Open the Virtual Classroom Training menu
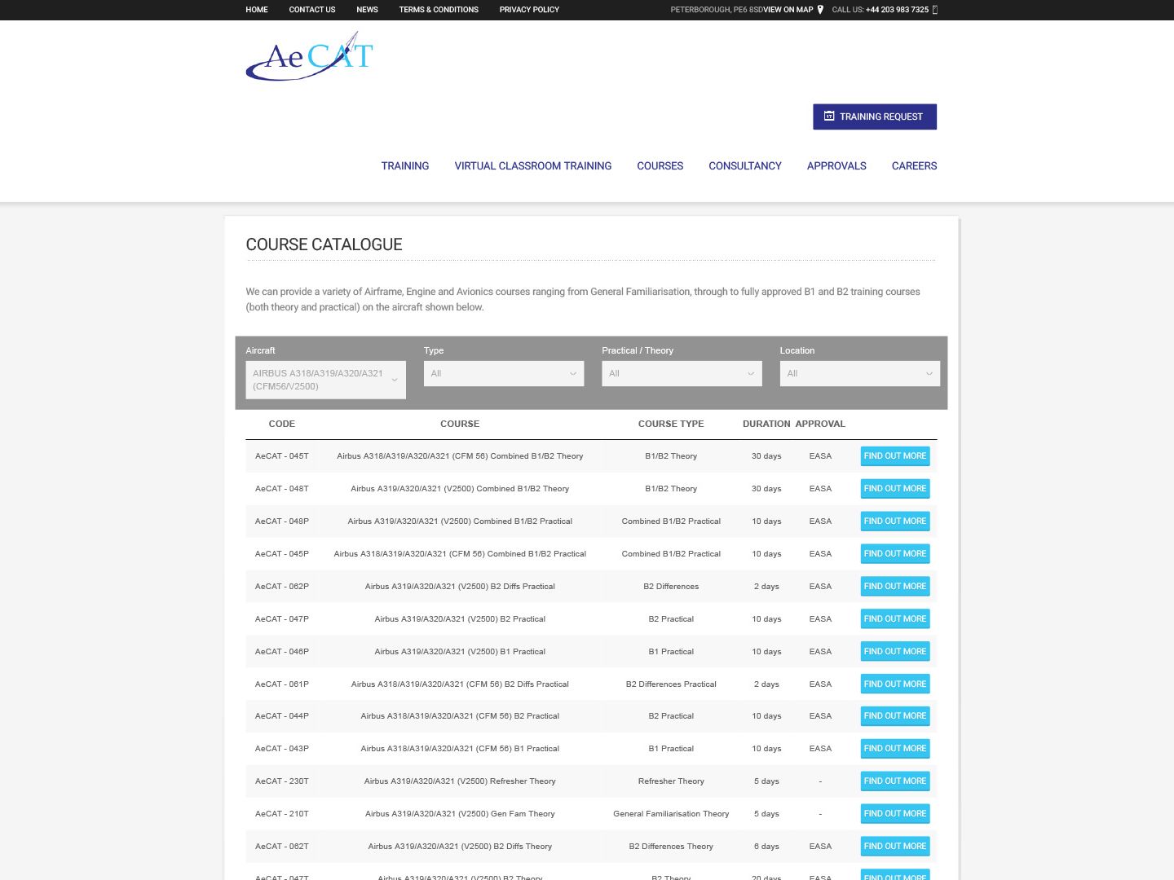The image size is (1174, 880). [532, 165]
